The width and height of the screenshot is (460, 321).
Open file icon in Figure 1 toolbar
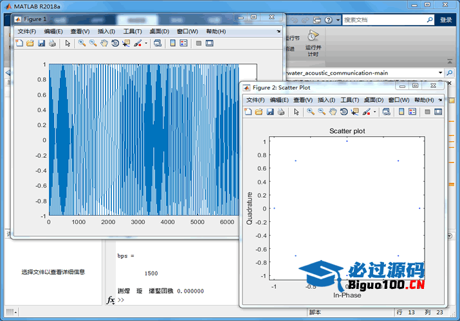coord(30,43)
